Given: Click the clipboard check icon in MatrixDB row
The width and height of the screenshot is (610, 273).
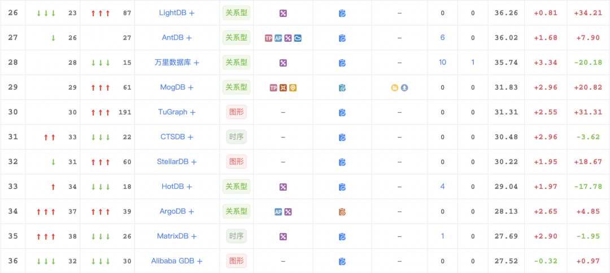Looking at the screenshot, I should [x=342, y=237].
